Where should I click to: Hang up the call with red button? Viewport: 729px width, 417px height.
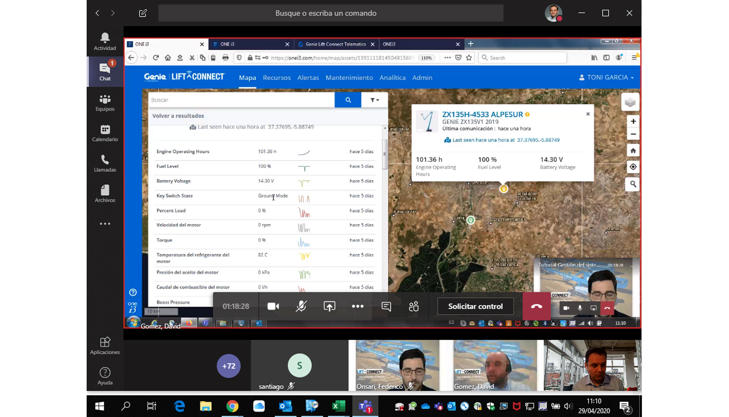(x=537, y=306)
